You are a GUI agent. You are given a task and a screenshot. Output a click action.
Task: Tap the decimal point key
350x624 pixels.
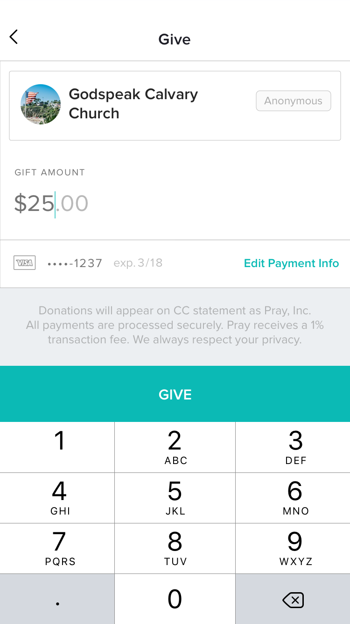point(57,599)
